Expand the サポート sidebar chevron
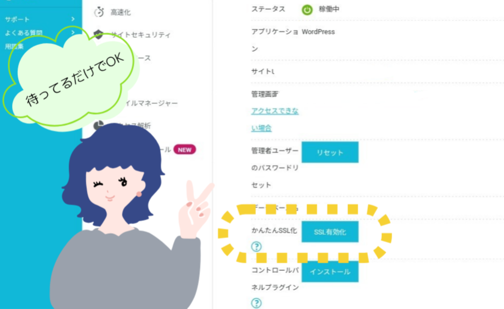 point(73,19)
